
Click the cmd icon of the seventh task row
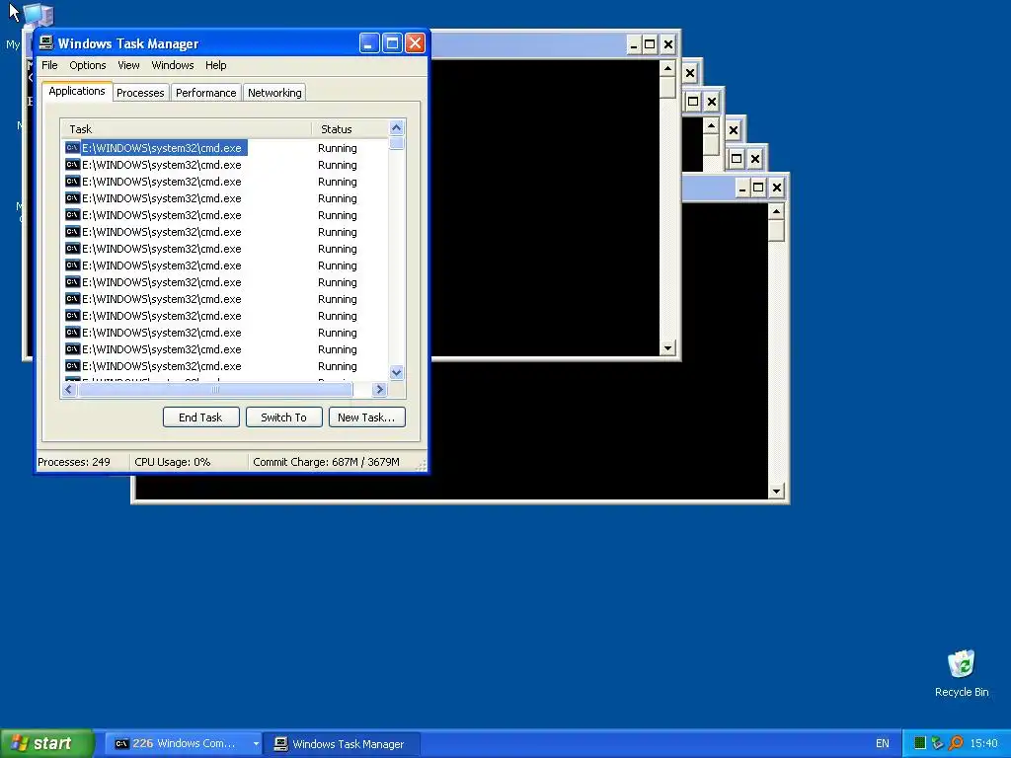[x=73, y=249]
